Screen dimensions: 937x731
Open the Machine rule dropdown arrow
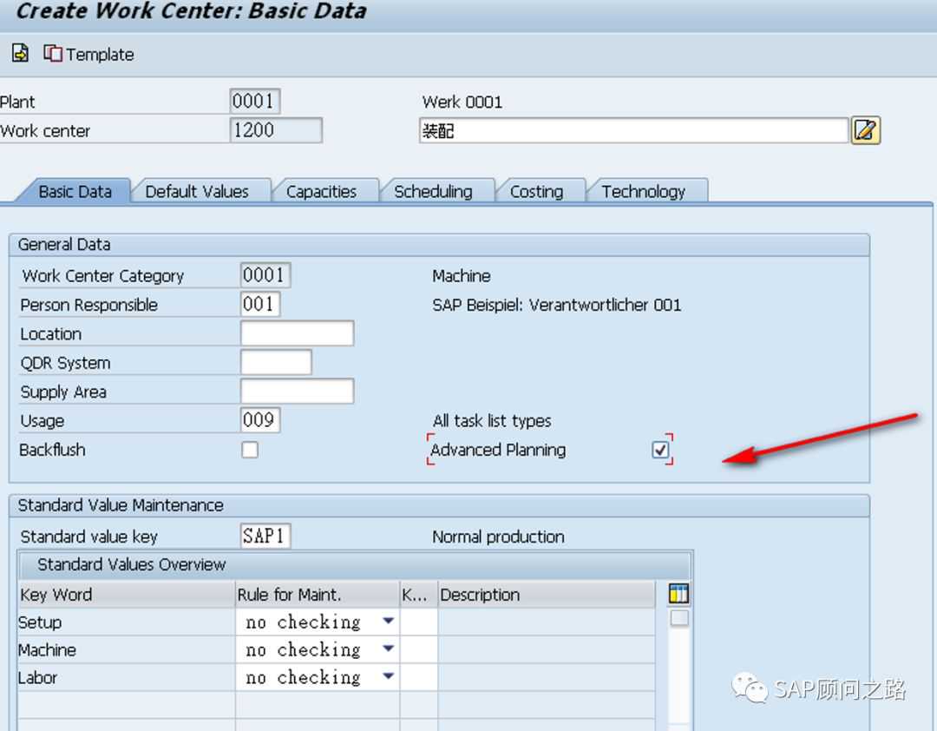click(x=388, y=649)
